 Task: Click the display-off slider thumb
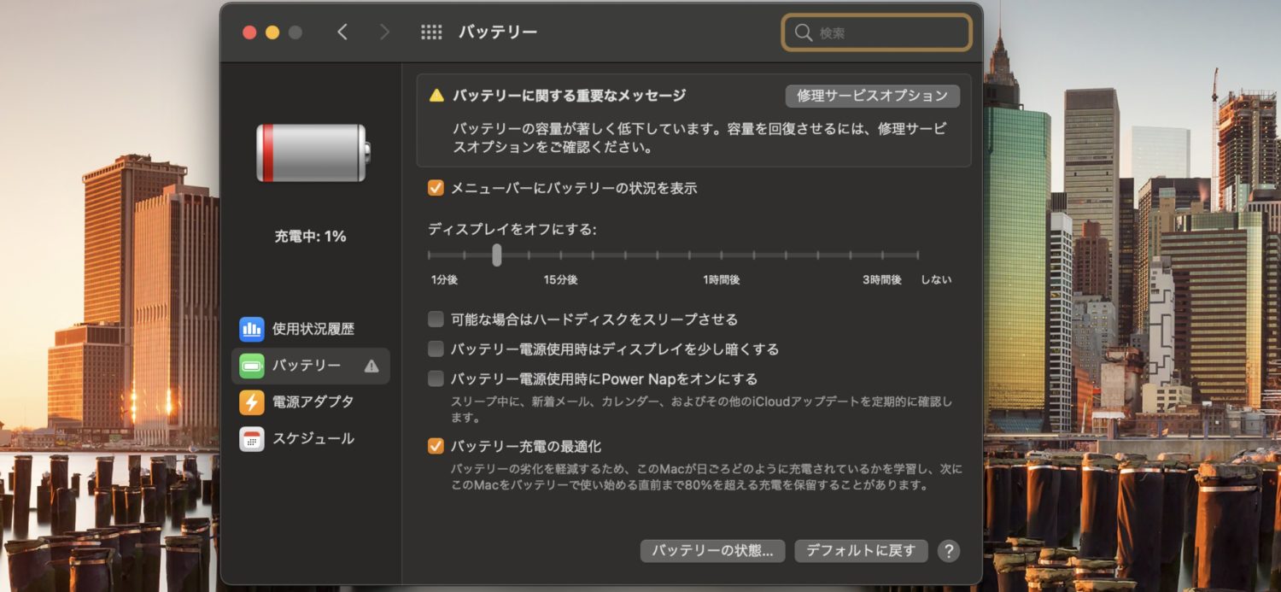(497, 255)
